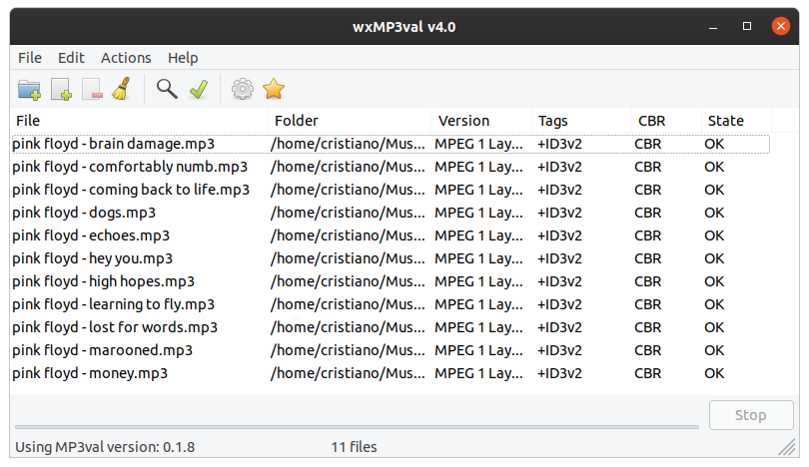Click the +ID3v2 tag of comfortably numb.mp3
Viewport: 809px width, 467px height.
coord(559,167)
